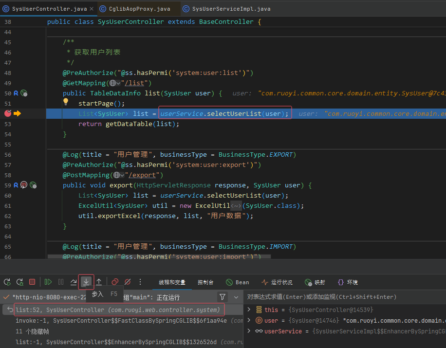Follow the /list URL mapping link
Image resolution: width=446 pixels, height=348 pixels.
134,83
